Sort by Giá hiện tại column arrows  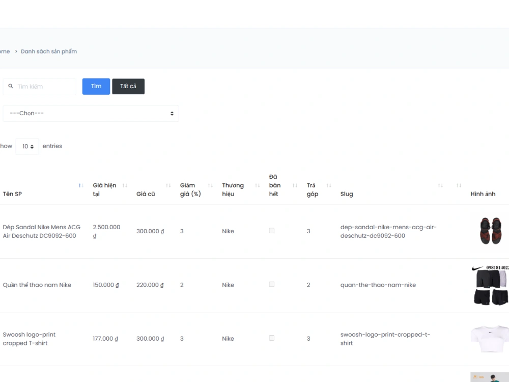click(125, 185)
